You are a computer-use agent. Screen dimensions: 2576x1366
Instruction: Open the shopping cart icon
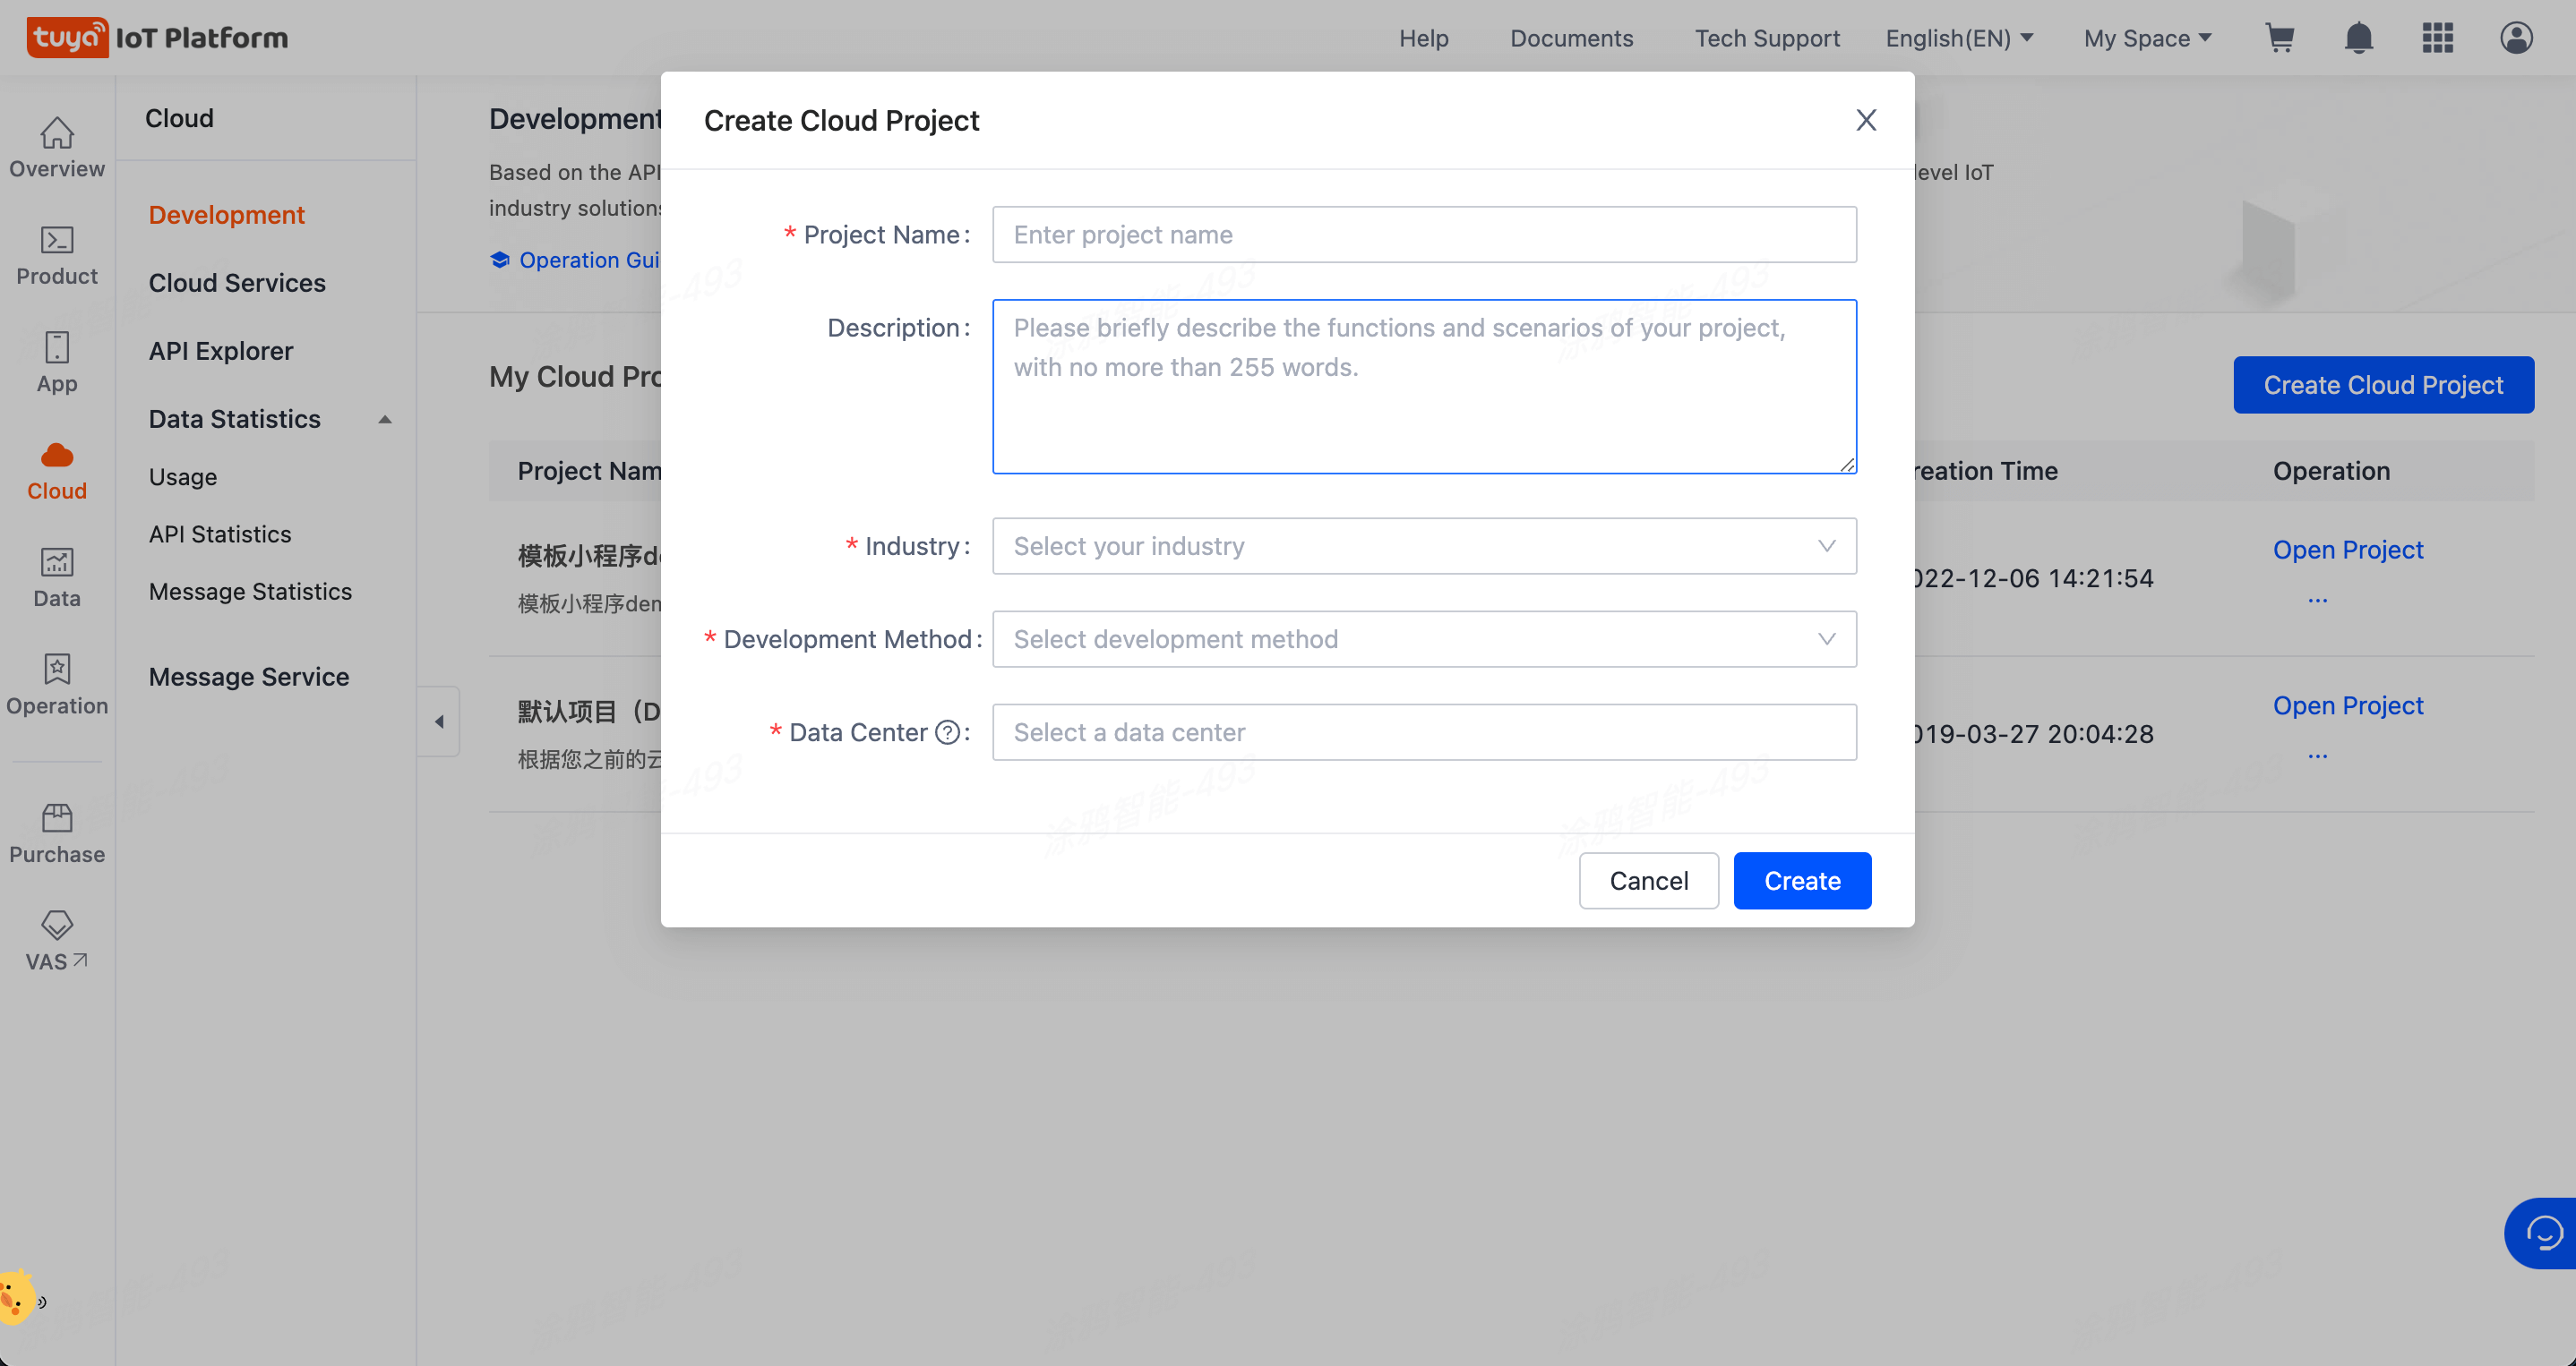(x=2279, y=38)
